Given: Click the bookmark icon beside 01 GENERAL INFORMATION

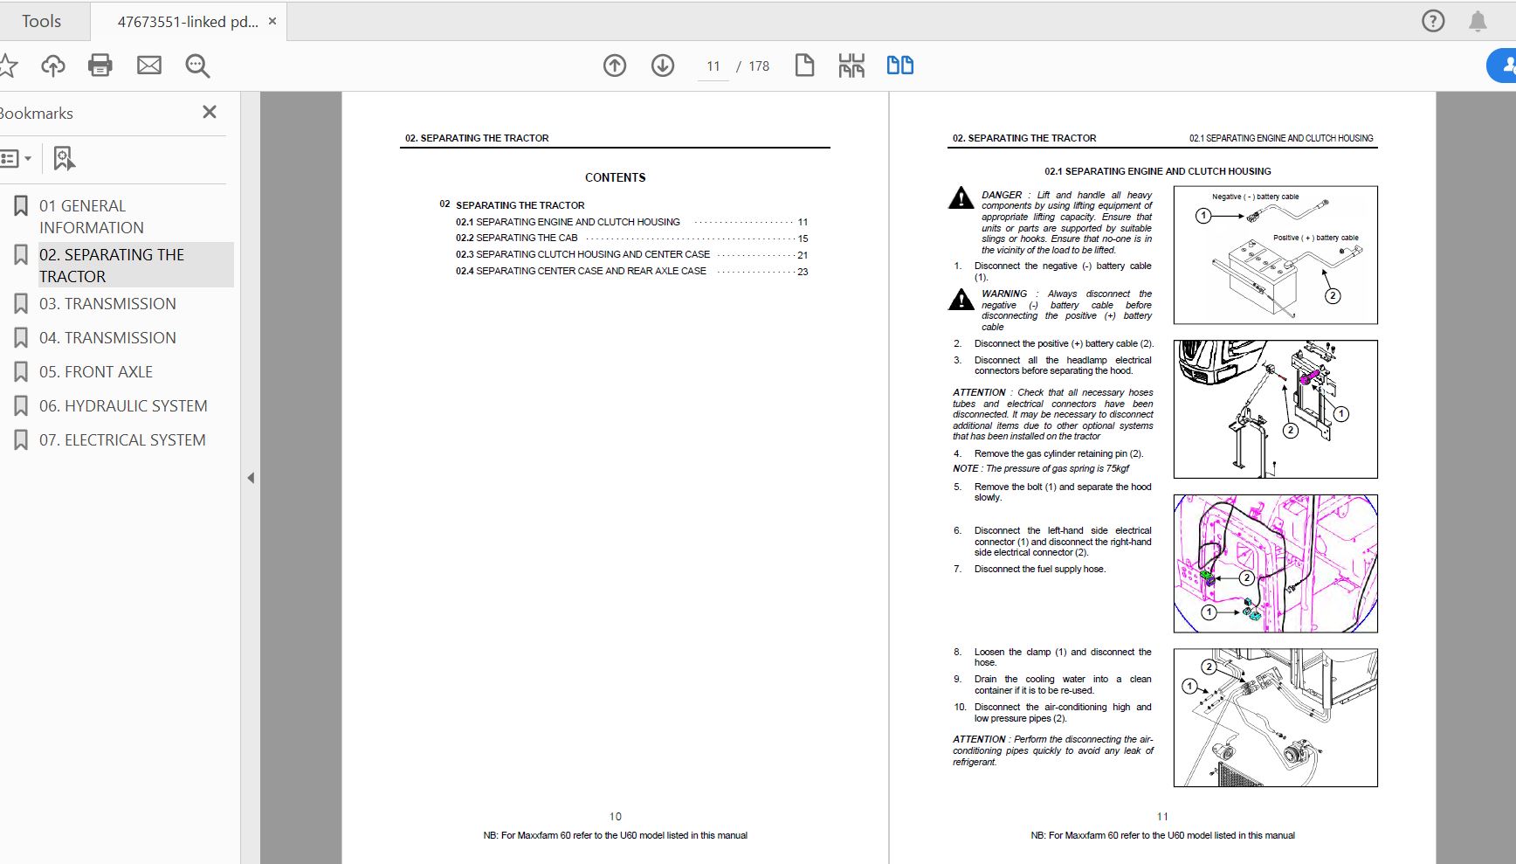Looking at the screenshot, I should (21, 206).
